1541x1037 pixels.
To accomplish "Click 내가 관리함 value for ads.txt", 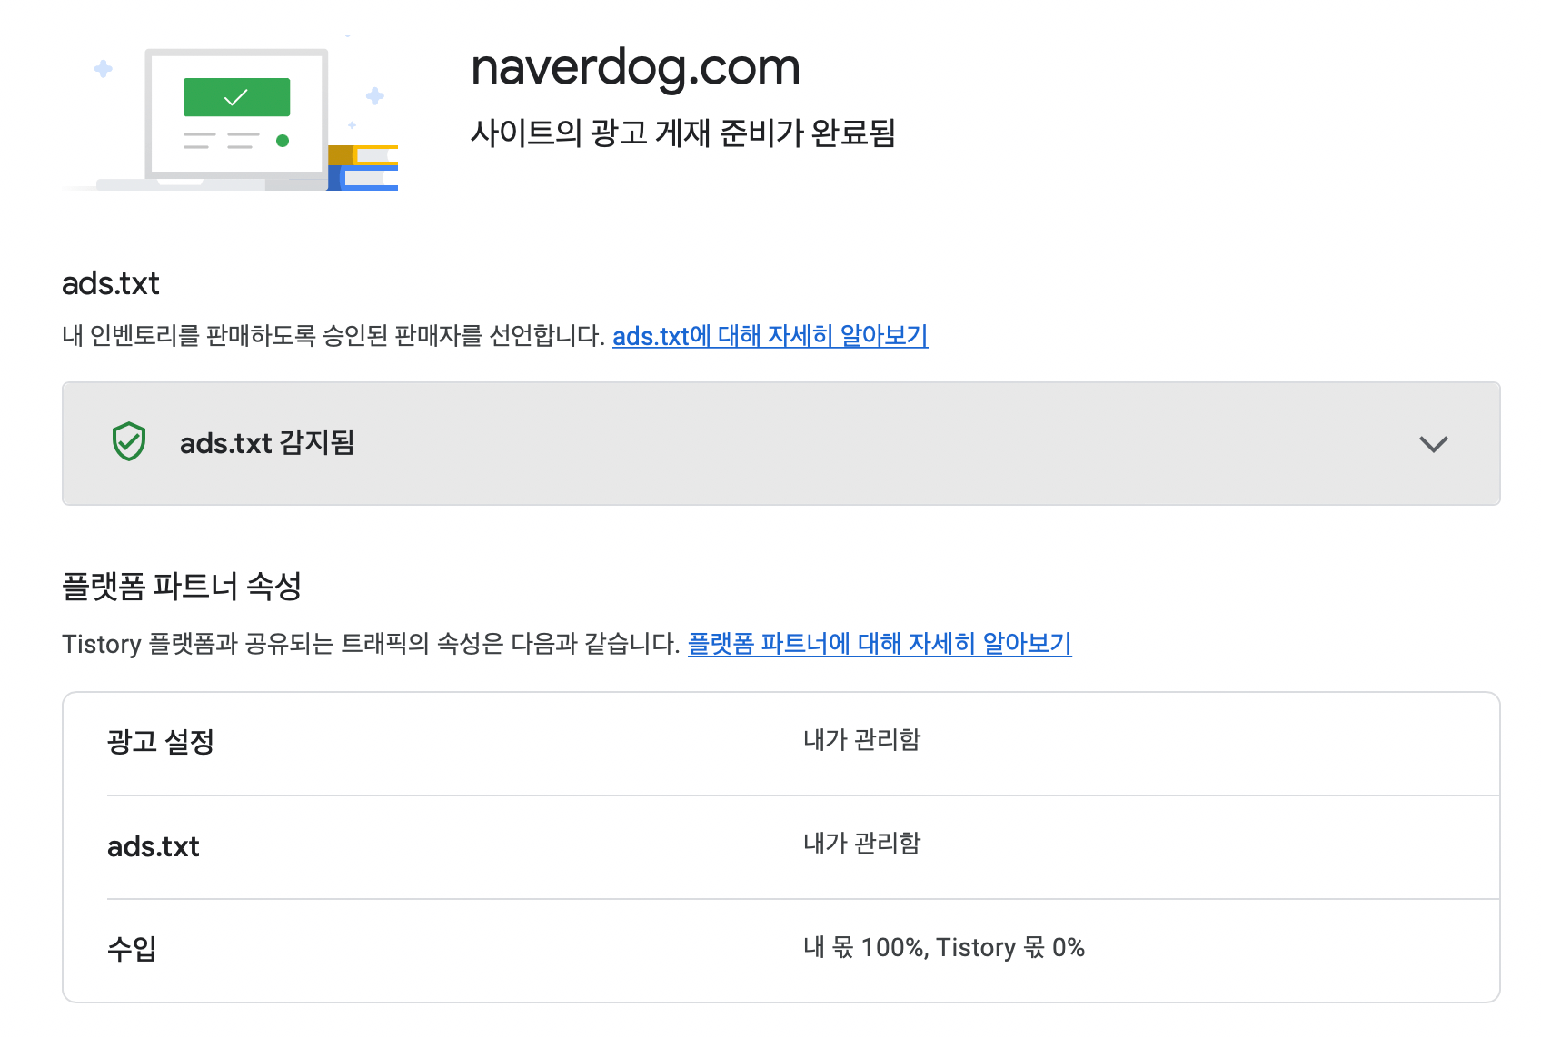I will [861, 844].
